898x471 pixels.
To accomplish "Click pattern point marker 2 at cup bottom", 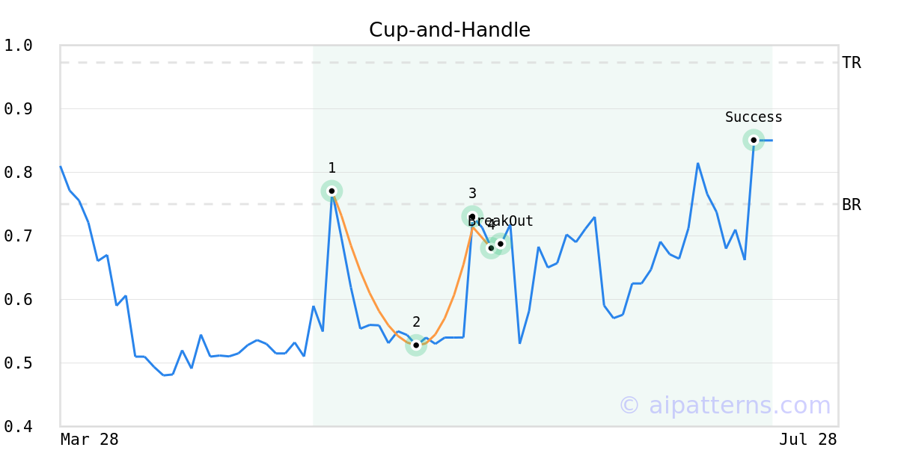I will (x=416, y=345).
